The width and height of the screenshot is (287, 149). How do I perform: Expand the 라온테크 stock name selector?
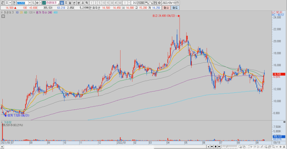53,3
